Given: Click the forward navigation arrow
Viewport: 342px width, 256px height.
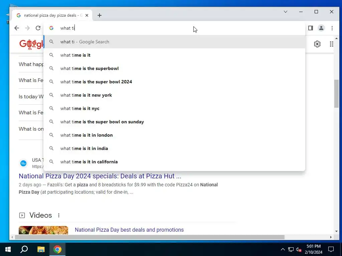Looking at the screenshot, I should [27, 28].
